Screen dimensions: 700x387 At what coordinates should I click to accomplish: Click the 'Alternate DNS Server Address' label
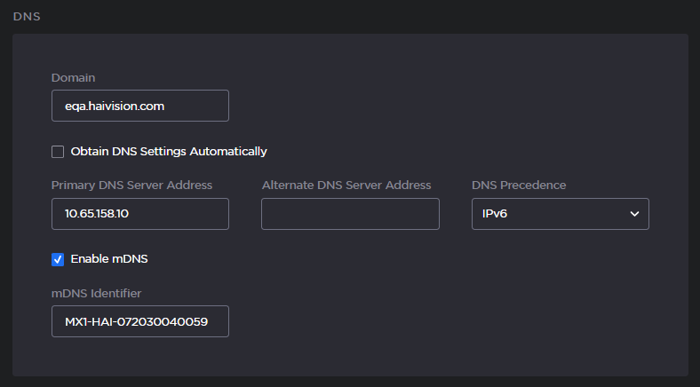(346, 185)
